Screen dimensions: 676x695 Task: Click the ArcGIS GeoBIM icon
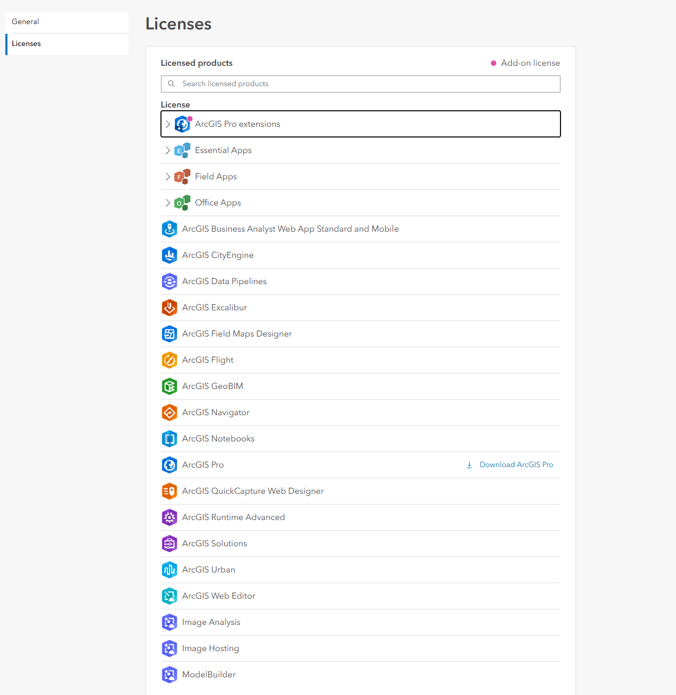click(x=170, y=386)
